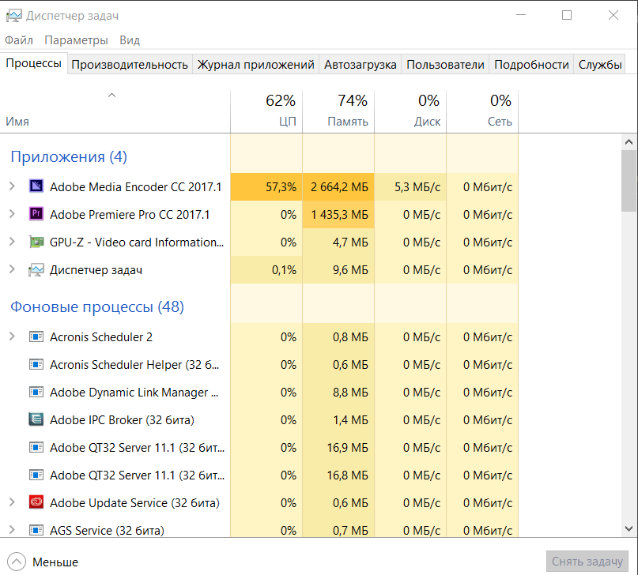Viewport: 638px width, 575px height.
Task: Click the 5,3 МБ/с disk cell
Action: coord(410,187)
